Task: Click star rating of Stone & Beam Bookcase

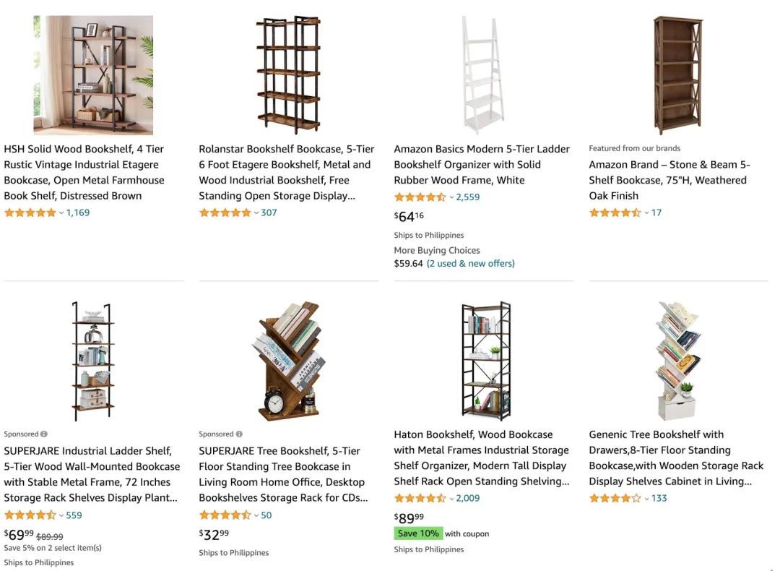Action: click(615, 212)
